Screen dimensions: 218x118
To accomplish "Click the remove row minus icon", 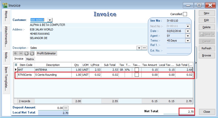I will [x=21, y=53].
